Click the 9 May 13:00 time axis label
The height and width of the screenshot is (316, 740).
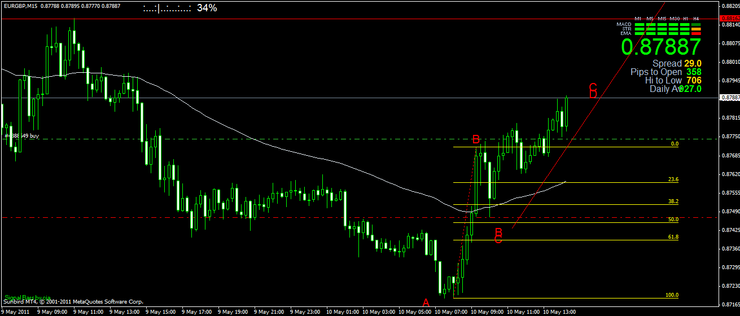pyautogui.click(x=124, y=311)
